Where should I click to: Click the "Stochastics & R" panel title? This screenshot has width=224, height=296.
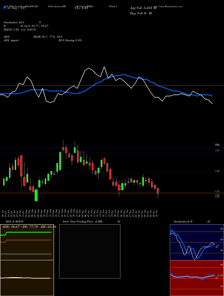(183, 222)
